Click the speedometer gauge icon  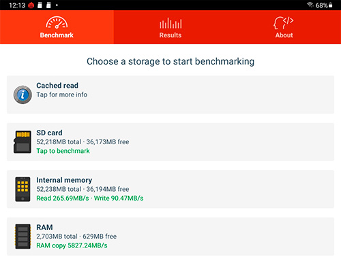[x=57, y=22]
